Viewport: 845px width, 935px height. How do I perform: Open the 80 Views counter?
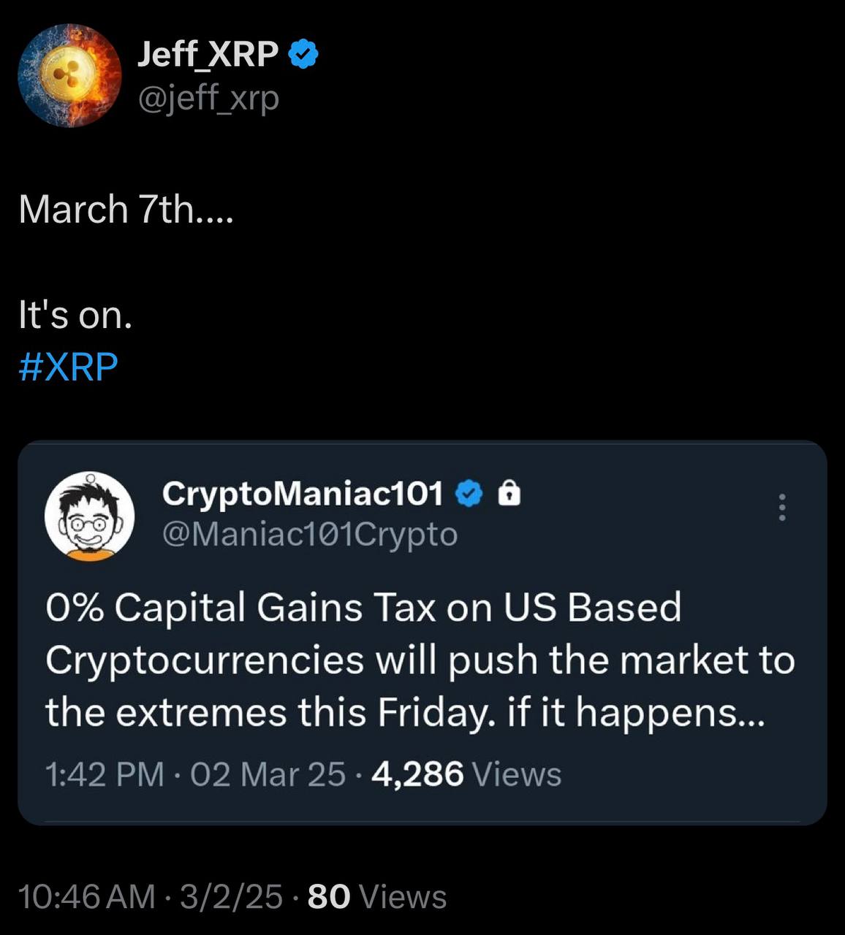[376, 897]
